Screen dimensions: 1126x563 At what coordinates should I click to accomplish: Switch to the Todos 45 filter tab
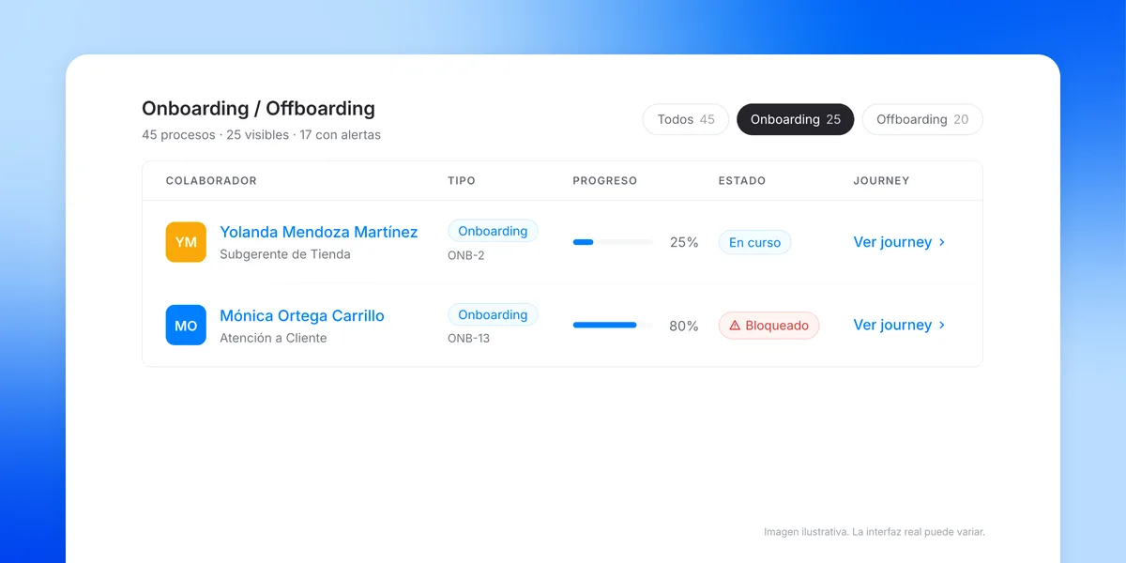pos(686,119)
